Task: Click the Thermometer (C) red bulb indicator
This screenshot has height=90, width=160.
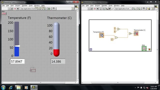Action: [x=56, y=53]
